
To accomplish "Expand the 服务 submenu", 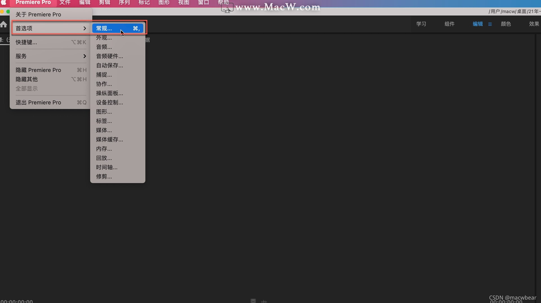I will 51,56.
